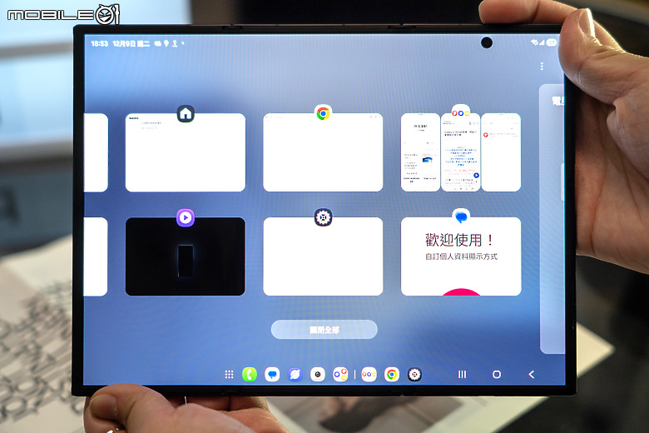Tap the Wi-Fi signal icon in status bar
649x433 pixels.
[x=535, y=42]
